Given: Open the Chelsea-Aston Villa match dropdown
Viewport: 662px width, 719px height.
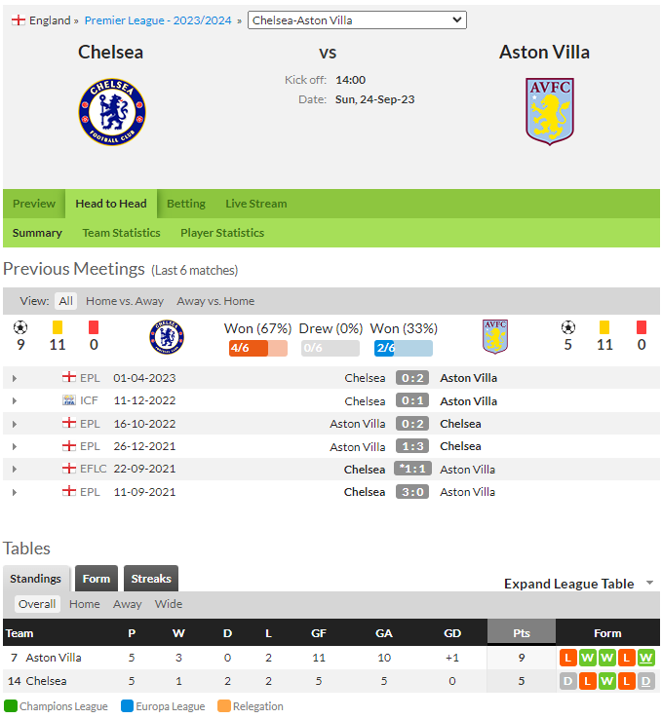Looking at the screenshot, I should point(357,20).
